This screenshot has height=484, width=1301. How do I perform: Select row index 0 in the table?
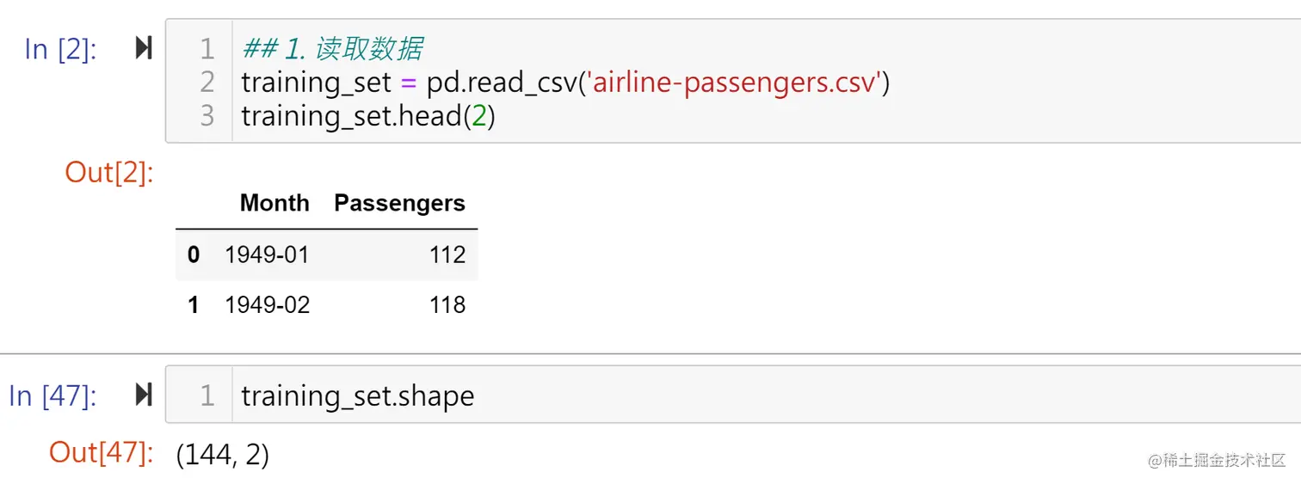click(x=194, y=254)
